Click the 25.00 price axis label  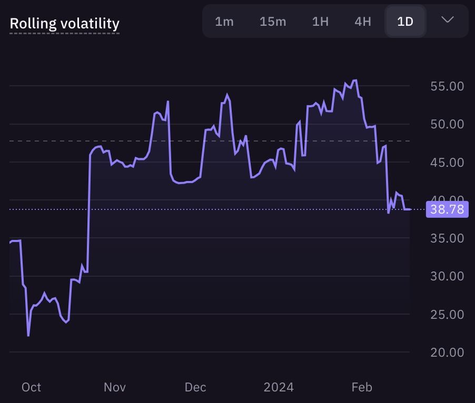coord(447,315)
